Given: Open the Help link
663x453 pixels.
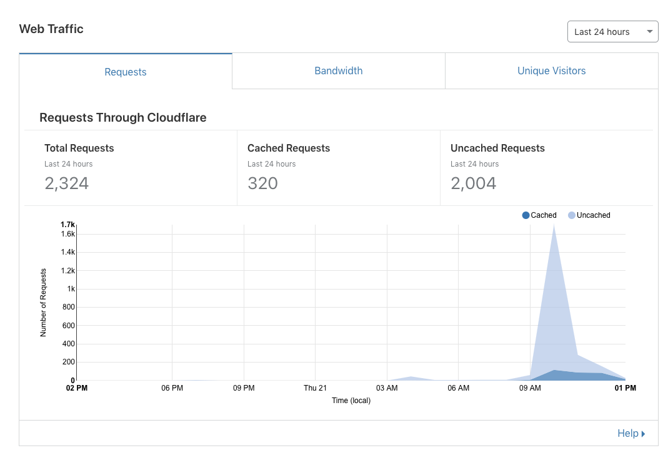Looking at the screenshot, I should (627, 433).
